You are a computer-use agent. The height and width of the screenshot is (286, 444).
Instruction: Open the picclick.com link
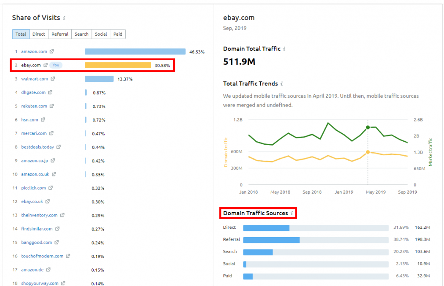tap(33, 187)
